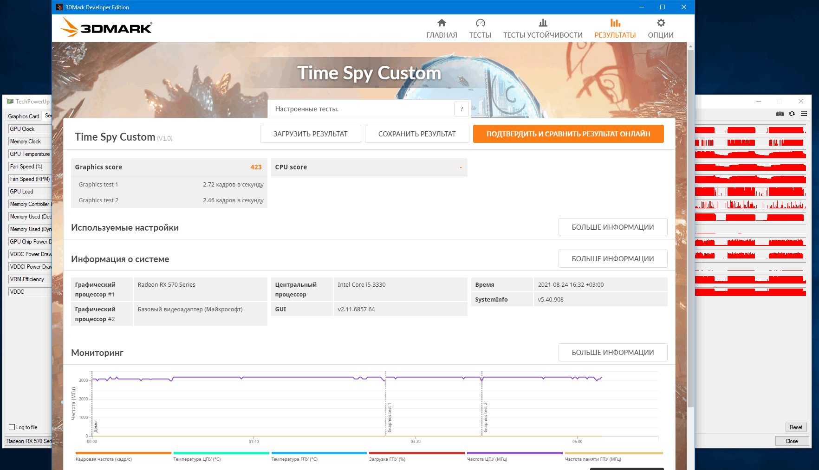
Task: Open more info for Информация о системе
Action: coord(613,259)
